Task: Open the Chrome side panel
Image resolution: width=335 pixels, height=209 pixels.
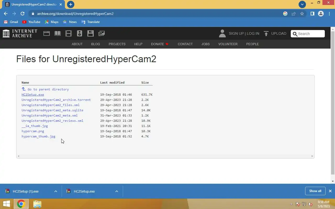Action: 312,14
